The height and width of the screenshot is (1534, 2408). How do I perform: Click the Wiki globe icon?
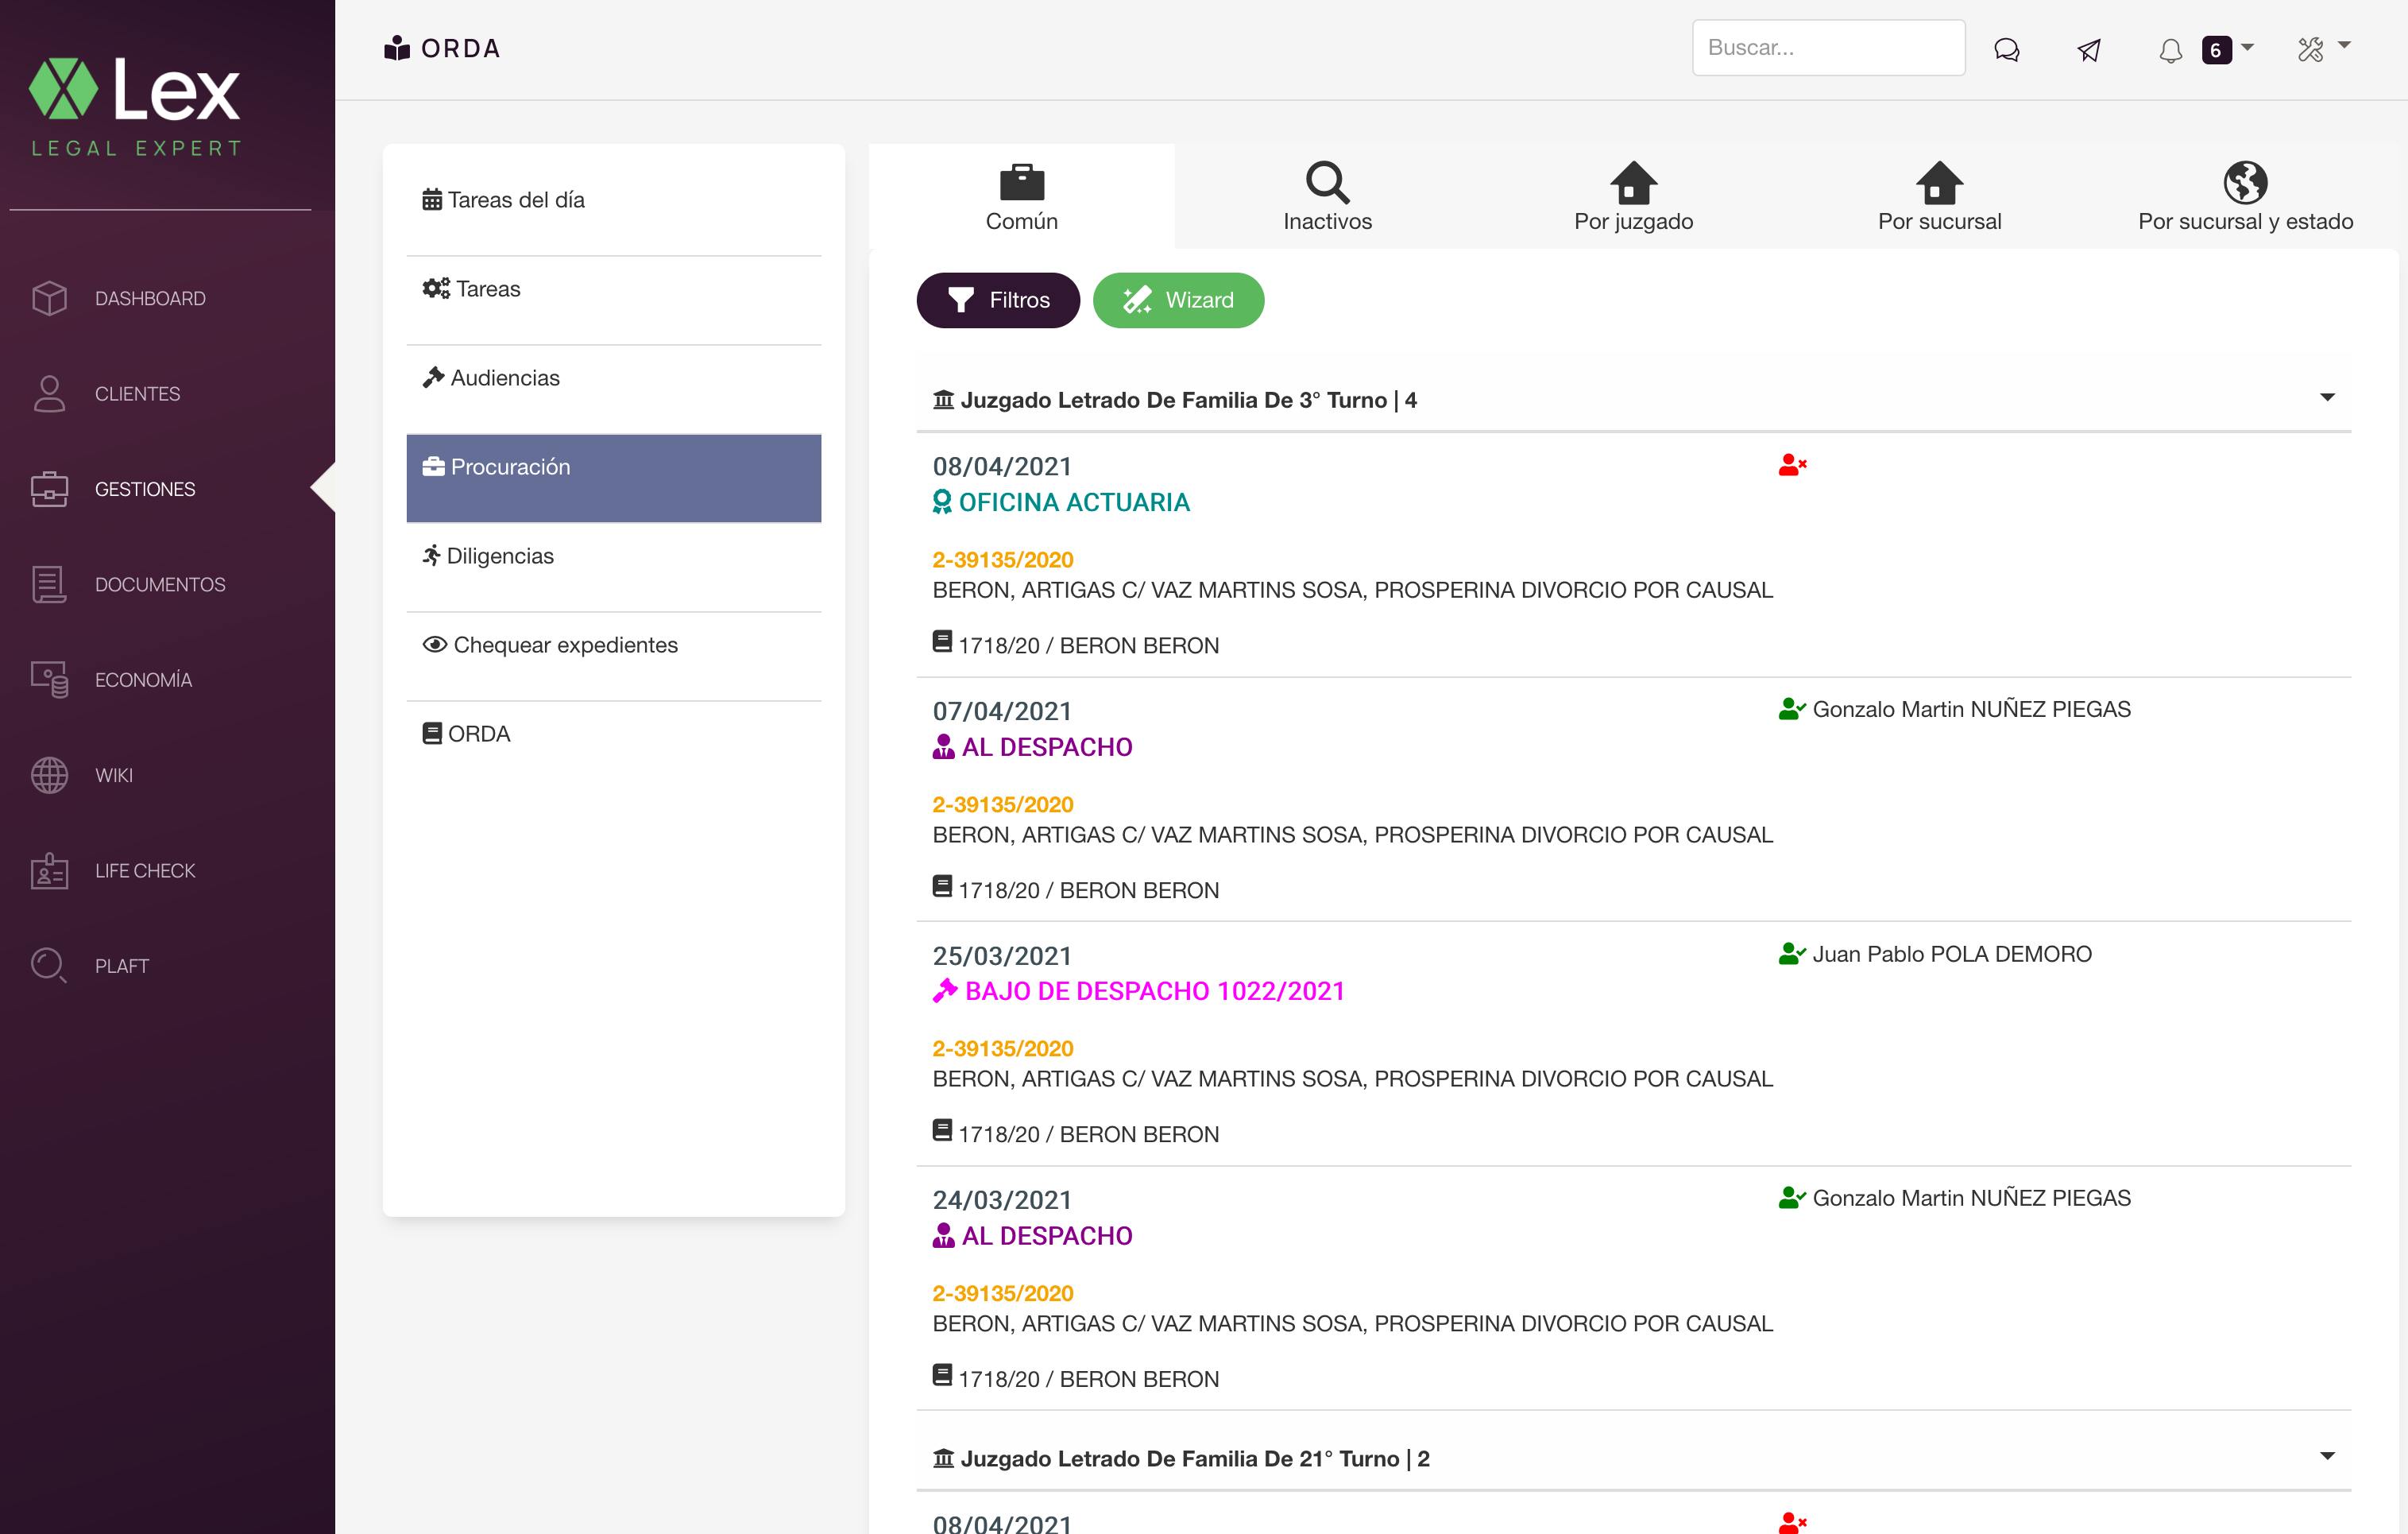(49, 774)
